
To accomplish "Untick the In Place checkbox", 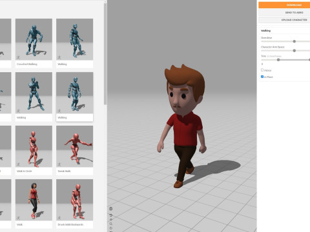I will point(262,77).
